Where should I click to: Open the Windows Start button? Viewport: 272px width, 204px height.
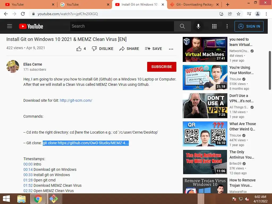click(x=6, y=199)
